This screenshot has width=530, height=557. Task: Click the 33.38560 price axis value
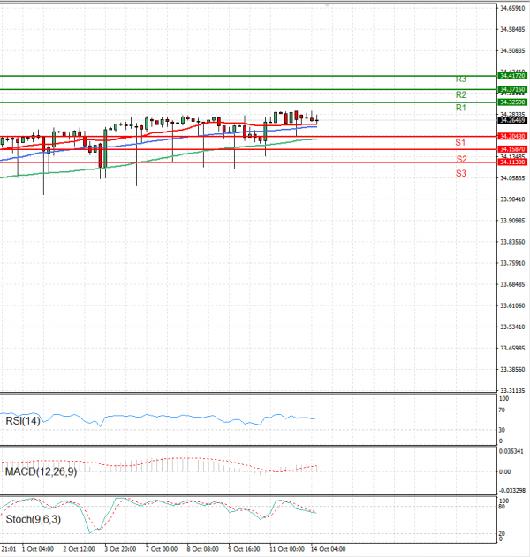point(512,370)
